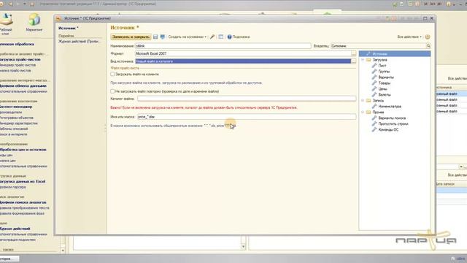Open Виды цен link

tap(7, 156)
